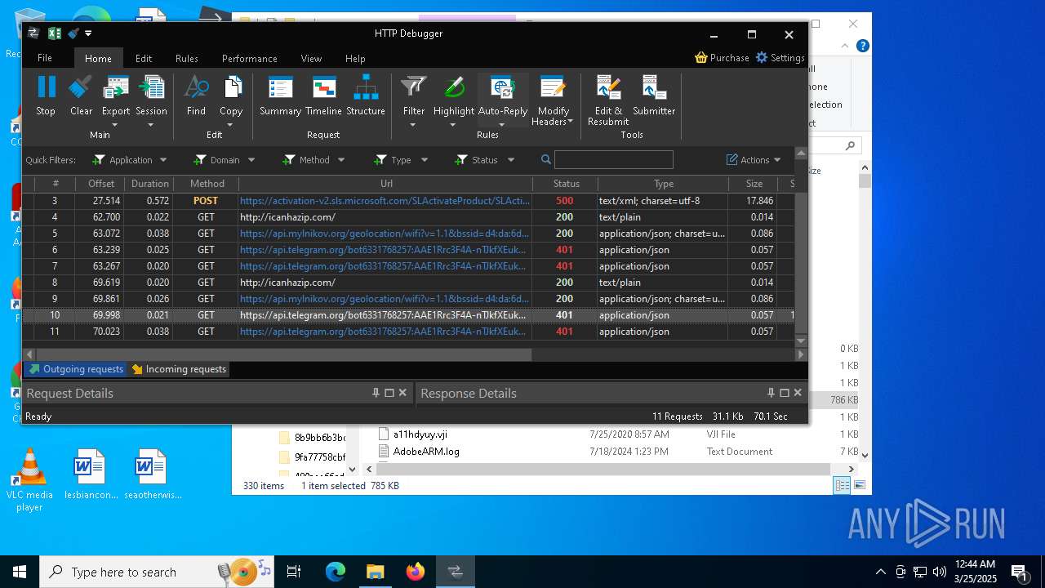Open Microsoft Edge from the taskbar
Screen dimensions: 1045x588
click(x=336, y=572)
